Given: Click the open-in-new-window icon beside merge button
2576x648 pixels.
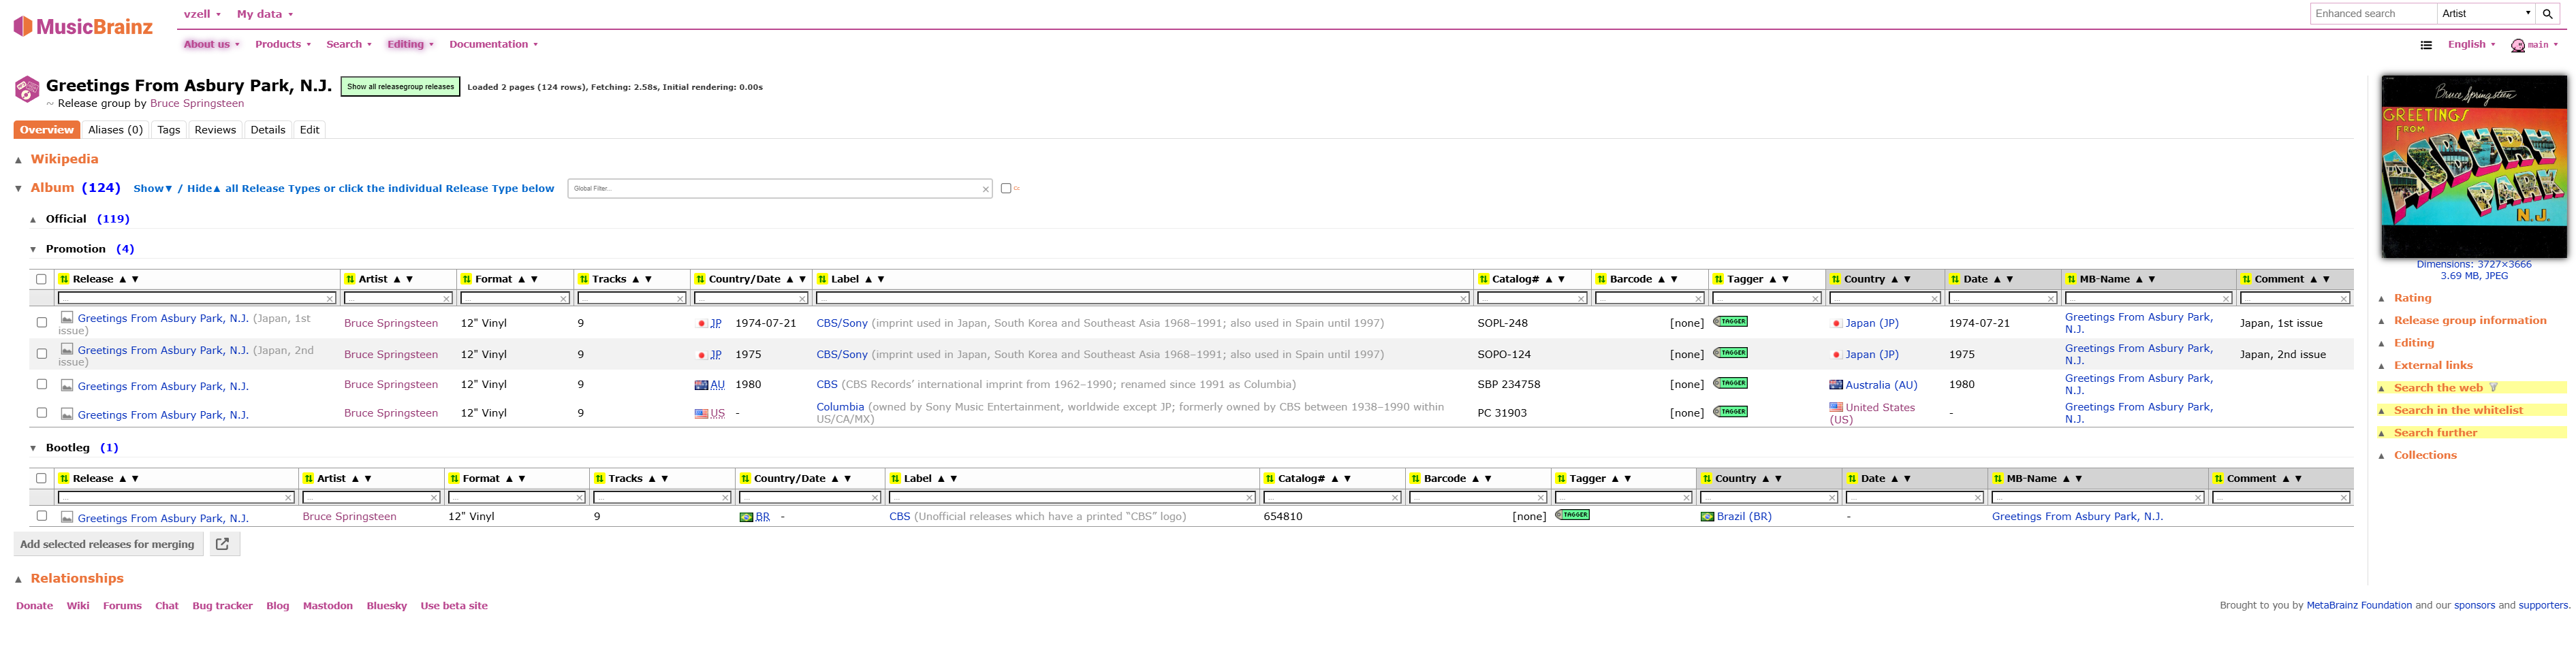Looking at the screenshot, I should coord(223,544).
